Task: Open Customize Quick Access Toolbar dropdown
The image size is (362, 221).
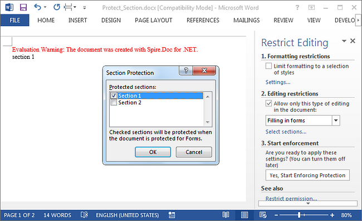Action: point(85,8)
